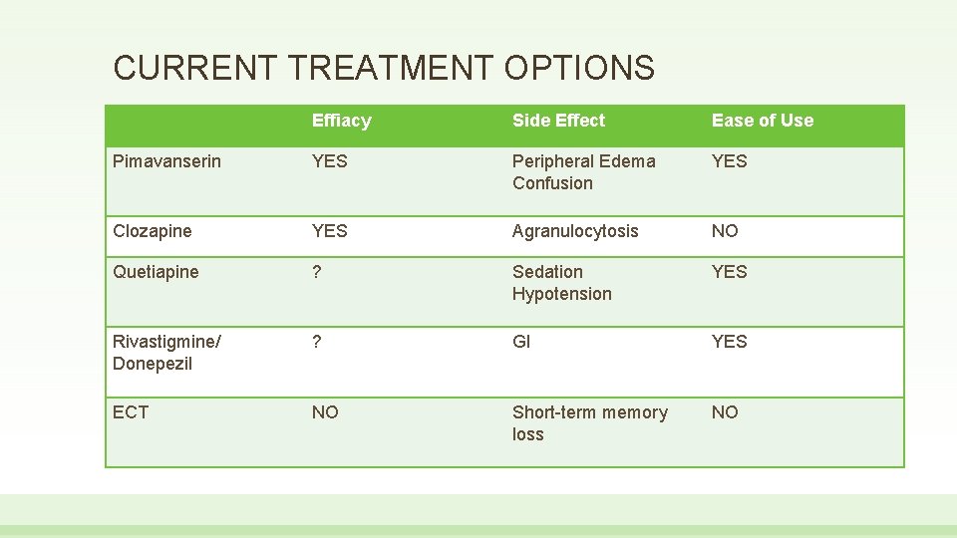This screenshot has width=957, height=538.
Task: Select Clozapine's NO ease of use cell
Action: (725, 231)
